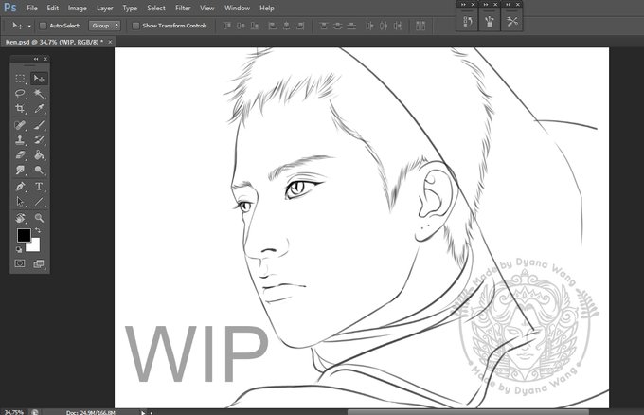This screenshot has height=415, width=644.
Task: Click the Auto-Align Layers icon
Action: coord(420,26)
